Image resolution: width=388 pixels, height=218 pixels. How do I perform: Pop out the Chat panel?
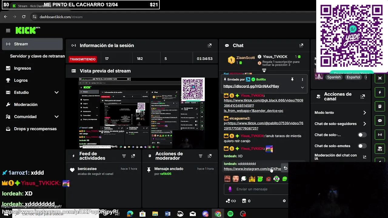click(301, 45)
